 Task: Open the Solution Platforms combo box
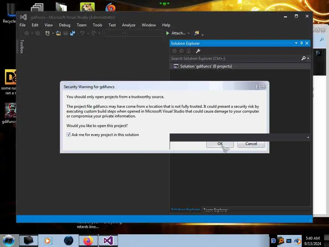(145, 33)
